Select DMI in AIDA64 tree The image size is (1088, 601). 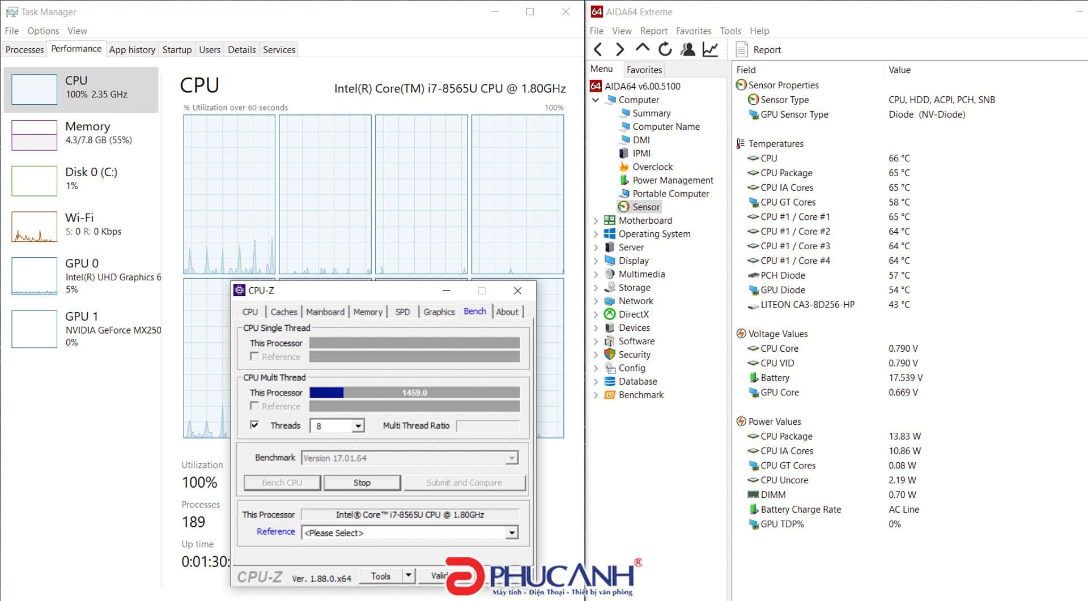point(635,140)
